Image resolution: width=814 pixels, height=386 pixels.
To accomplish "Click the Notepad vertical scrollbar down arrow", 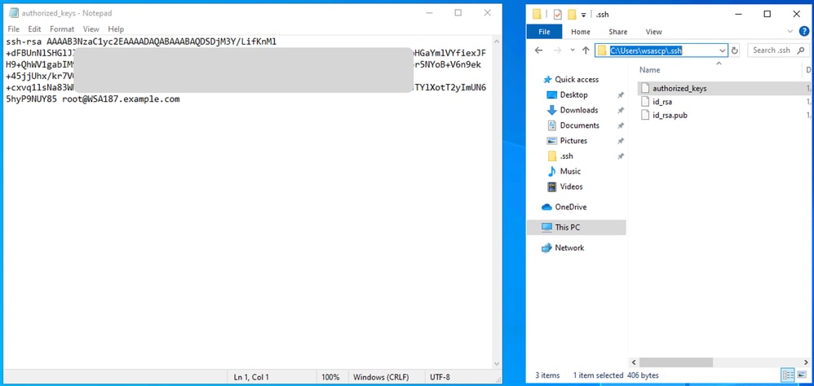I will point(497,364).
